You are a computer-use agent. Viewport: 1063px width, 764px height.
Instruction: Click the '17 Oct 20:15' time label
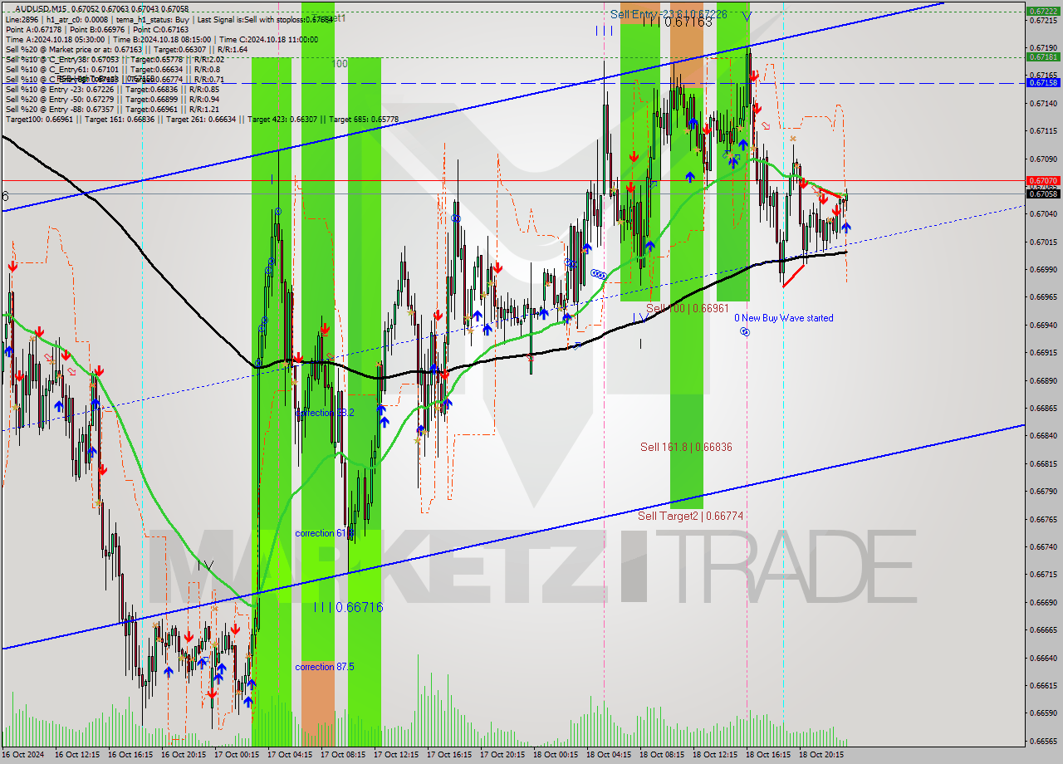pyautogui.click(x=503, y=755)
